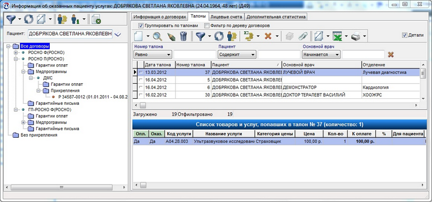Select the Р 34587-0012 attachment tree item
Viewport: 432px width, 202px height.
[x=93, y=97]
